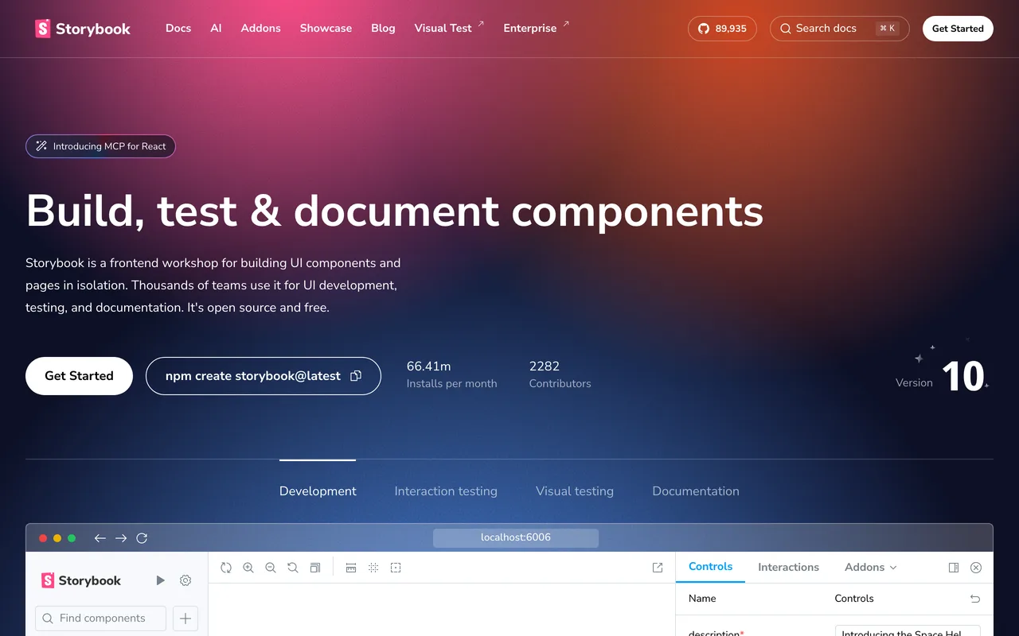Click the Introducing MCP for React badge

tap(100, 146)
